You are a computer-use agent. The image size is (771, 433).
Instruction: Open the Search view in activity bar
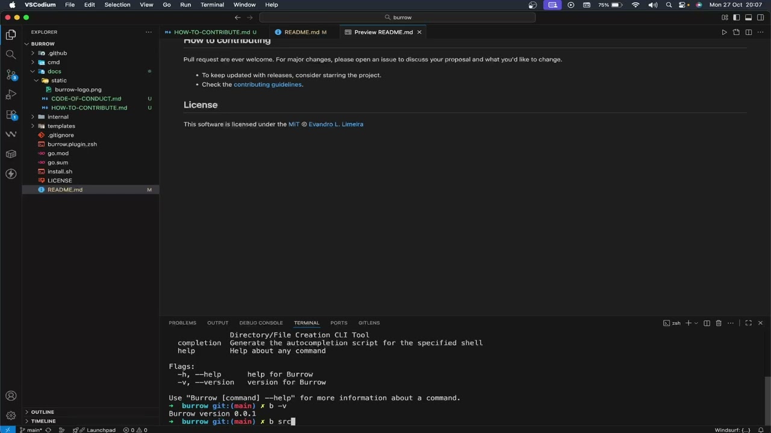coord(11,55)
